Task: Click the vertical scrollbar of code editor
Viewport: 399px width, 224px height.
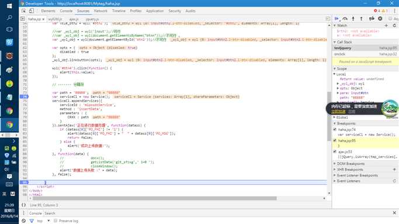Action: click(329, 116)
